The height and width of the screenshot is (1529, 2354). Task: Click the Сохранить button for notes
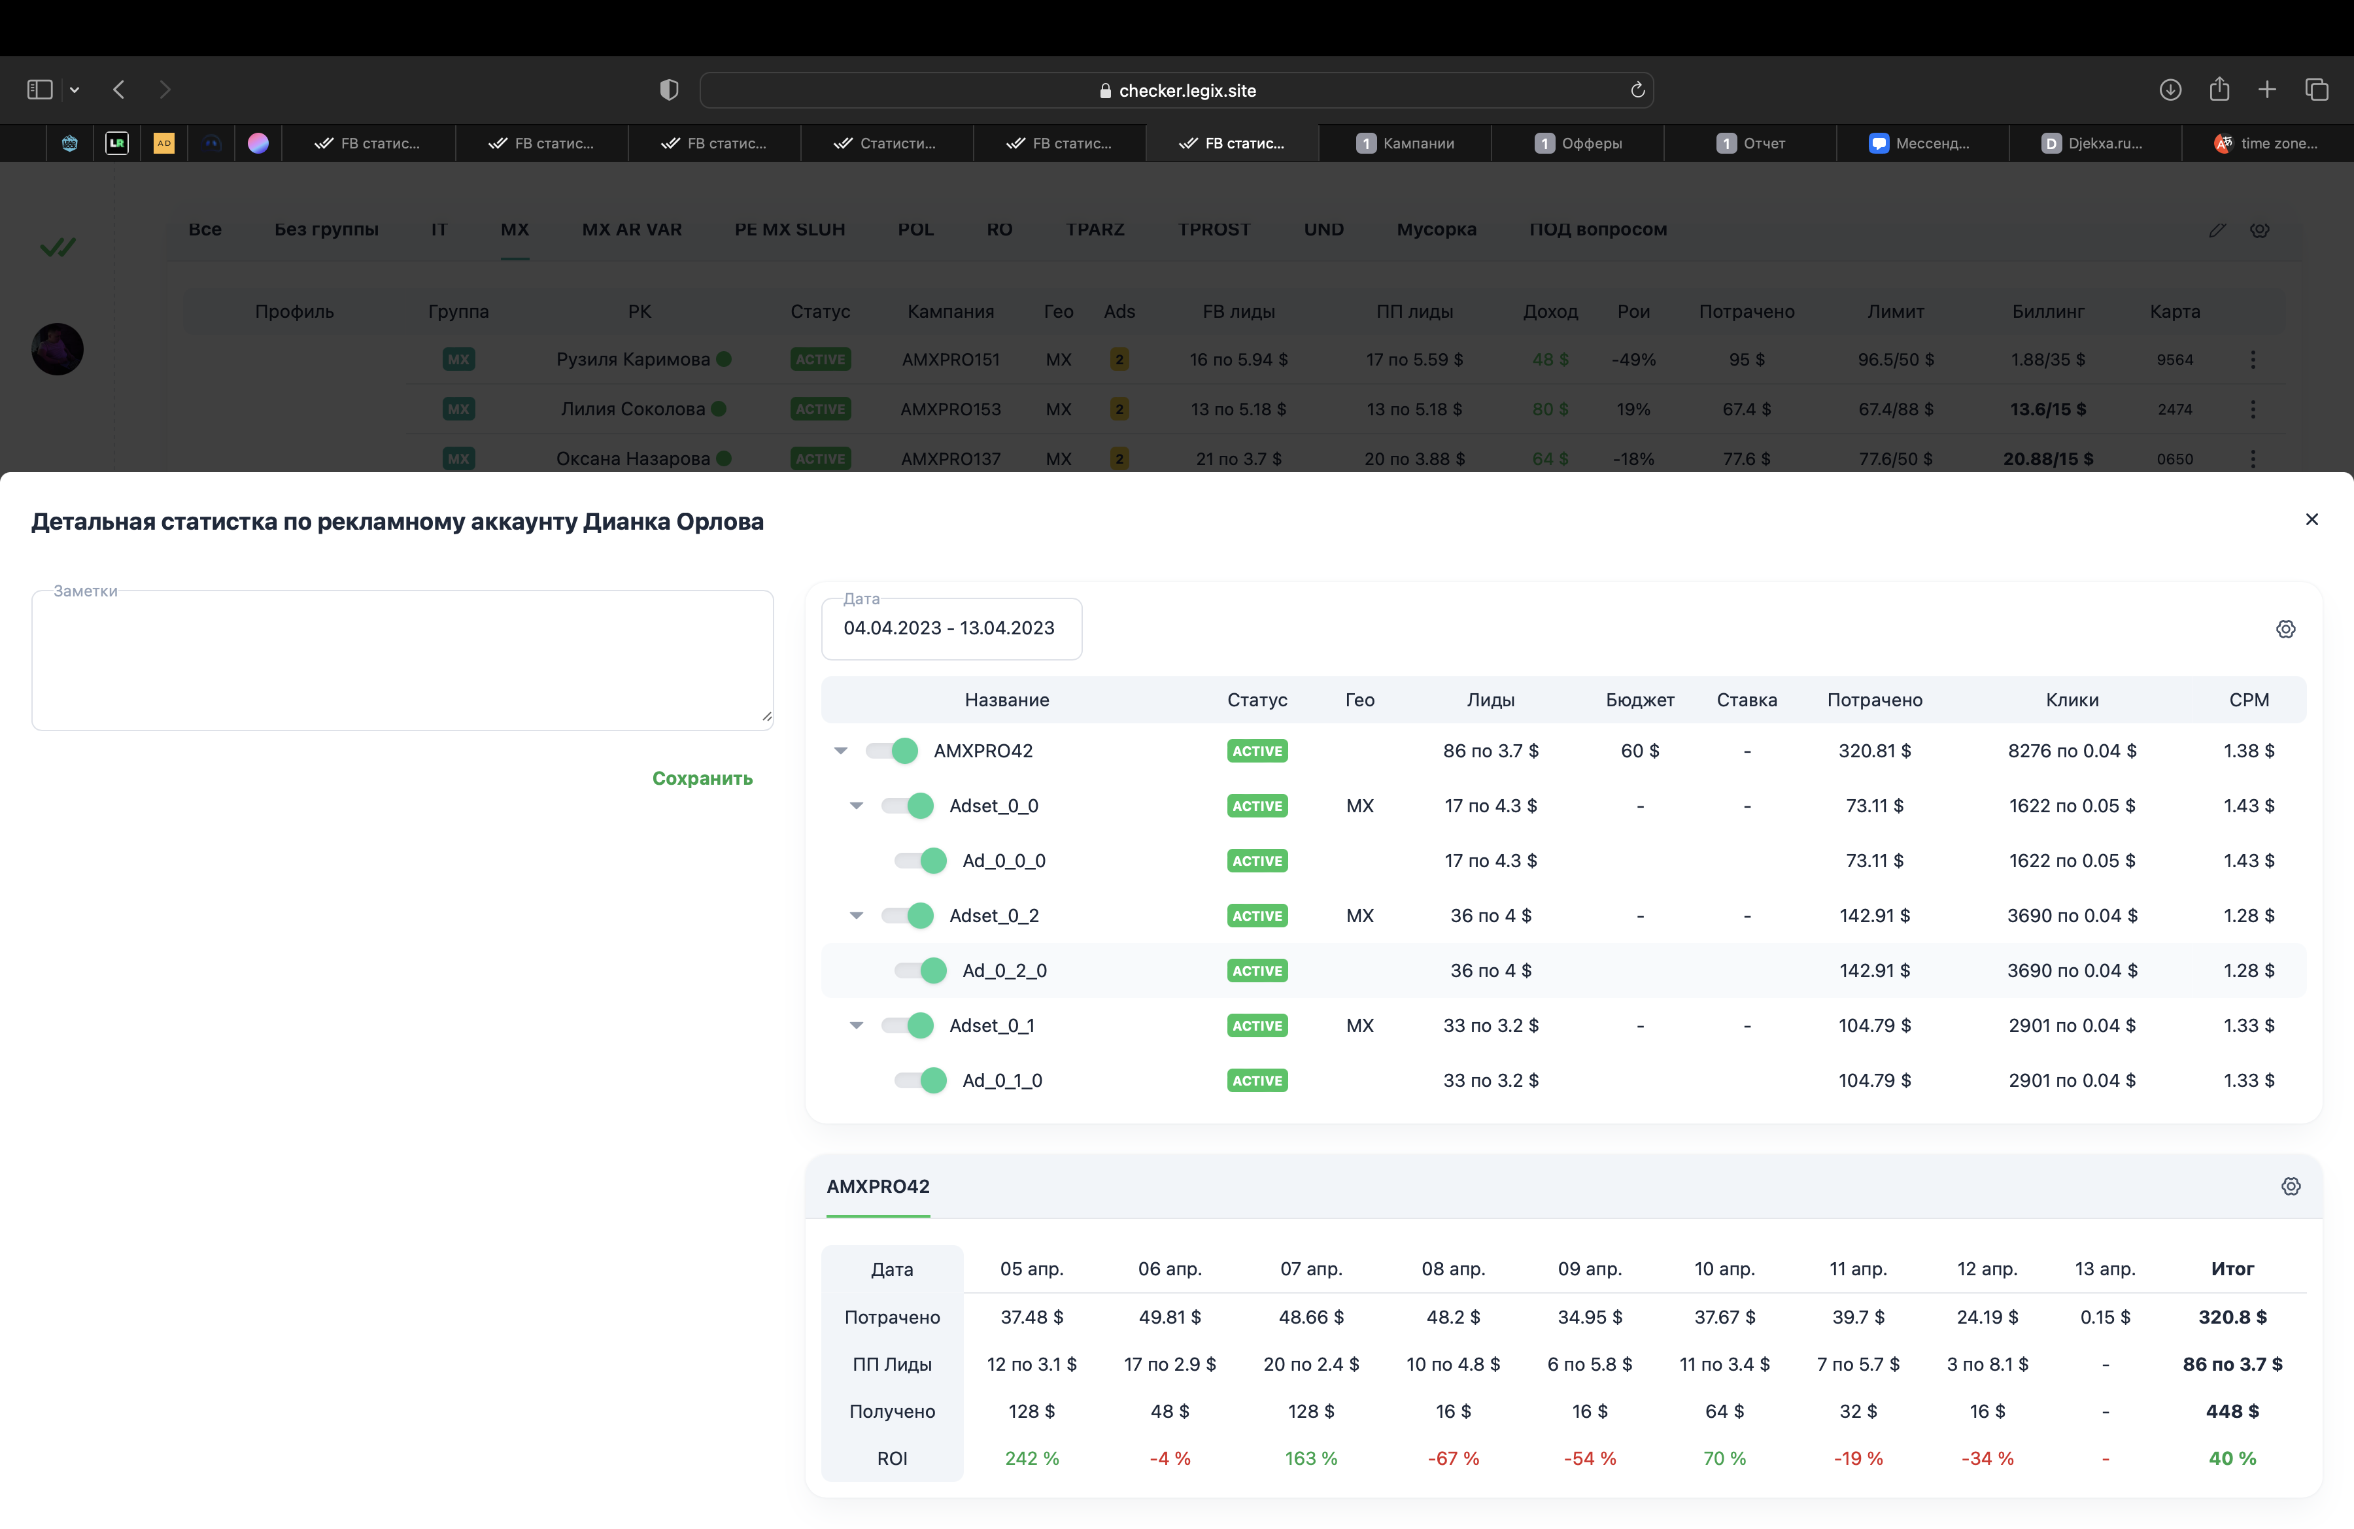[702, 778]
